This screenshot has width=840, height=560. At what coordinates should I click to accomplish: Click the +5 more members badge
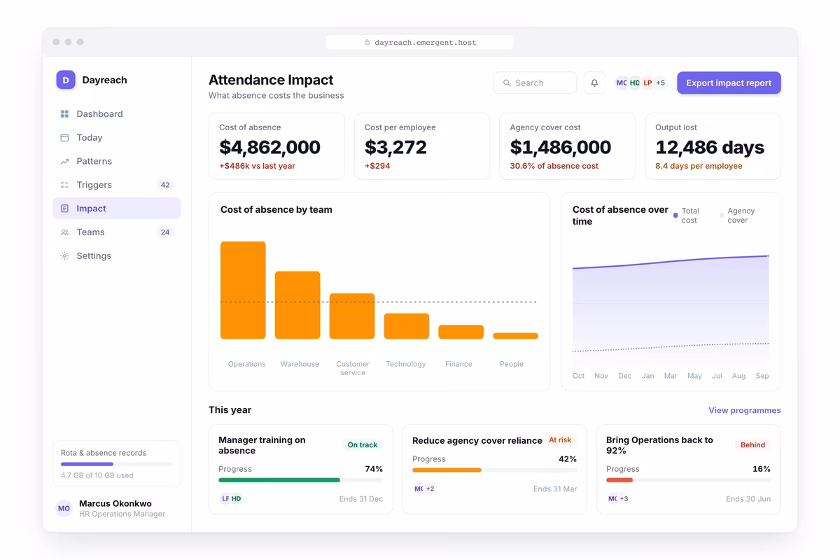[x=661, y=83]
